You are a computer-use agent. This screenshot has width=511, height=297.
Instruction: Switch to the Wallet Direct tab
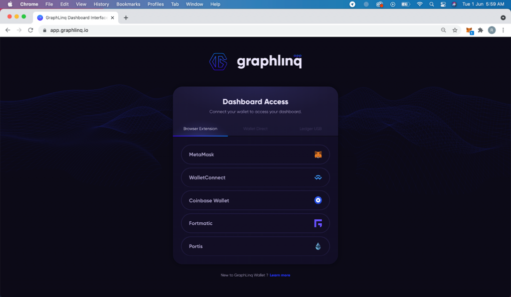255,129
